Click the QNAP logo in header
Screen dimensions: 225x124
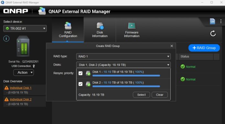tap(16, 11)
